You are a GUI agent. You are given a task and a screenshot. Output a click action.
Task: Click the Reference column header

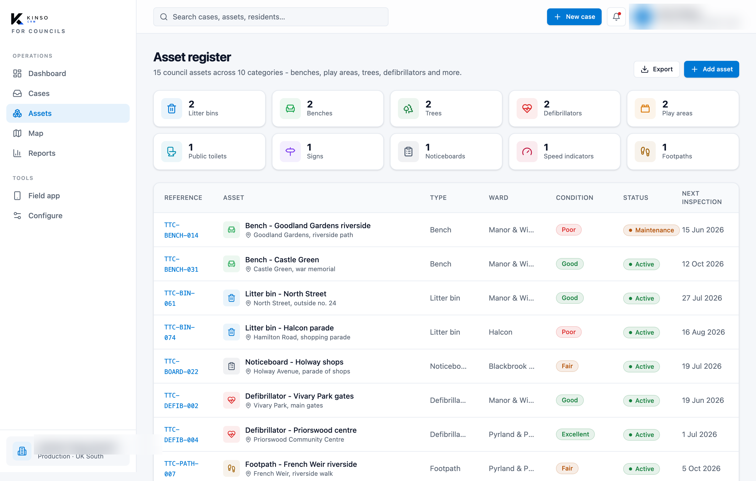coord(183,198)
